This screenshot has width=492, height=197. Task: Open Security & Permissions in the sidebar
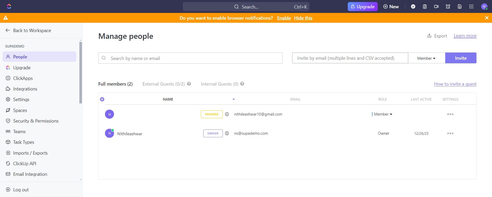click(x=36, y=121)
